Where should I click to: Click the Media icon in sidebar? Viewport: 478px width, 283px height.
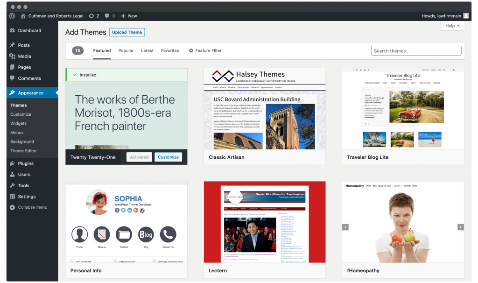pos(12,56)
